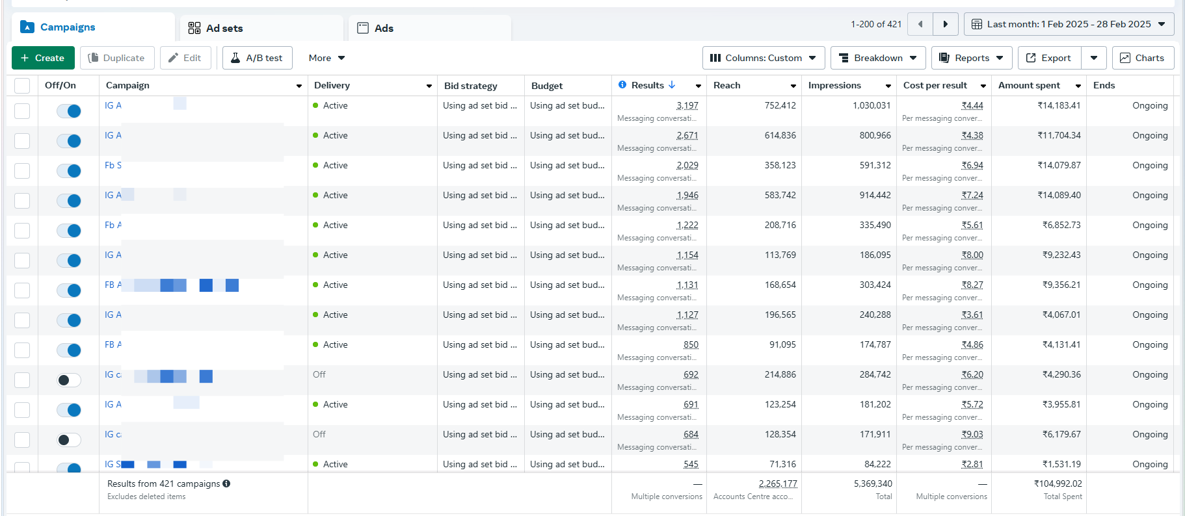Export the table data
This screenshot has width=1185, height=516.
pos(1049,58)
